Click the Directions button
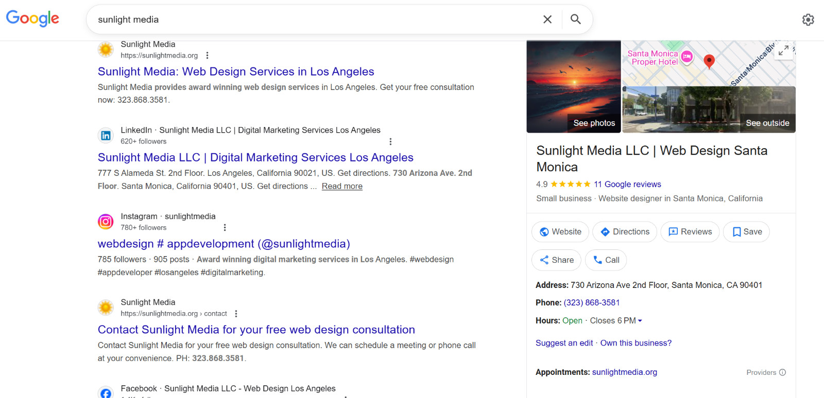This screenshot has width=824, height=398. click(x=625, y=232)
